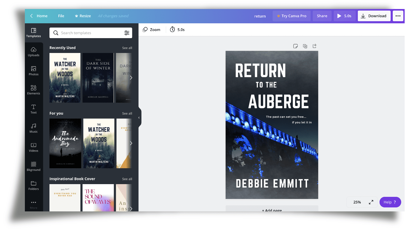Select RETURN title text on cover
The width and height of the screenshot is (411, 231).
(261, 71)
